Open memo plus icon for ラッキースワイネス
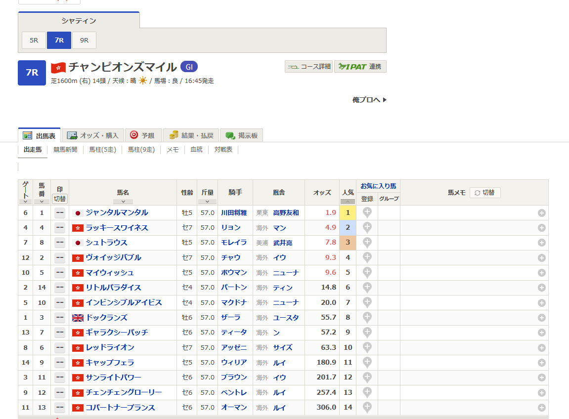This screenshot has width=569, height=419. point(541,228)
